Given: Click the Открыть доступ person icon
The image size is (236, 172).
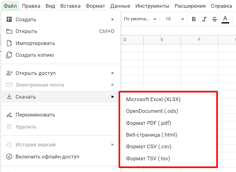Looking at the screenshot, I should click(9, 73).
